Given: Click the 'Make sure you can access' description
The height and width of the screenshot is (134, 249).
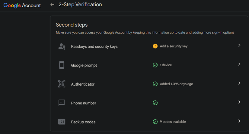Looking at the screenshot, I should pos(145,32).
